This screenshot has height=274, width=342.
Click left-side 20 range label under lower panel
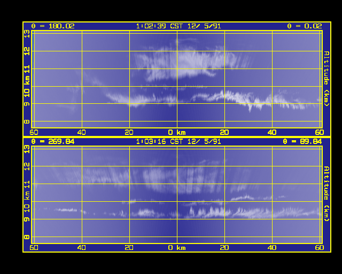coord(129,248)
